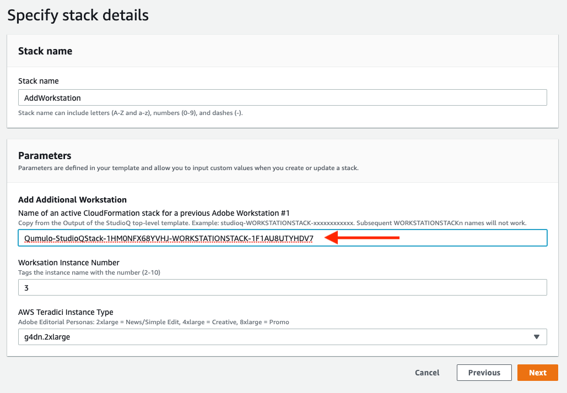Screen dimensions: 567x393
Task: Click the Parameters section heading
Action: point(45,156)
